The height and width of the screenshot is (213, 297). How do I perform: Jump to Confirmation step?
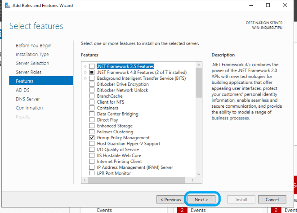29,108
